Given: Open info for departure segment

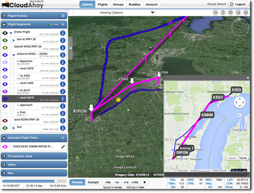Looking at the screenshot, I should pyautogui.click(x=62, y=62).
